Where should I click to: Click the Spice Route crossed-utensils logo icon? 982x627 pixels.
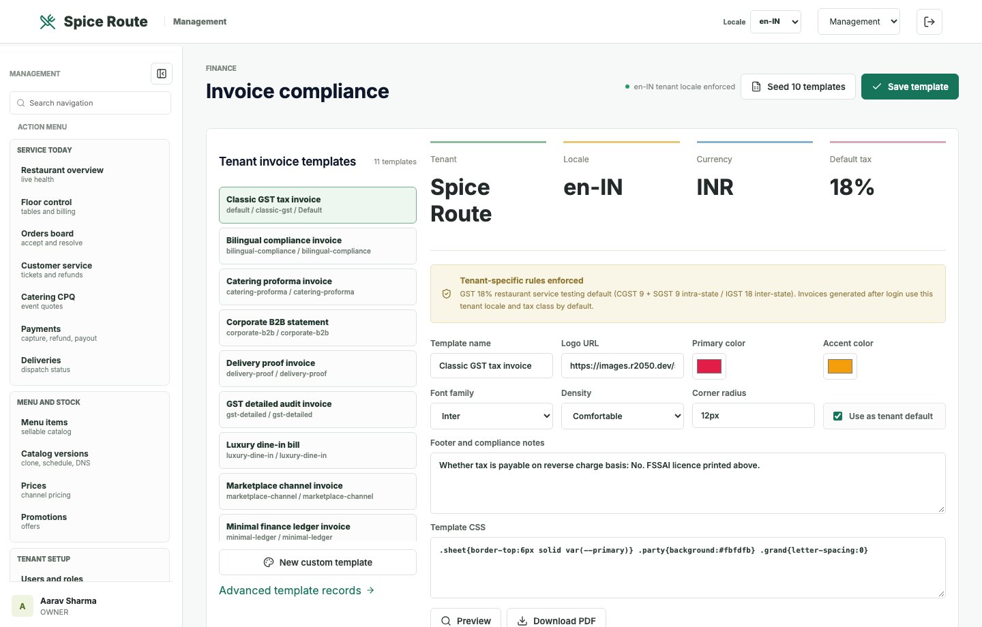tap(48, 22)
